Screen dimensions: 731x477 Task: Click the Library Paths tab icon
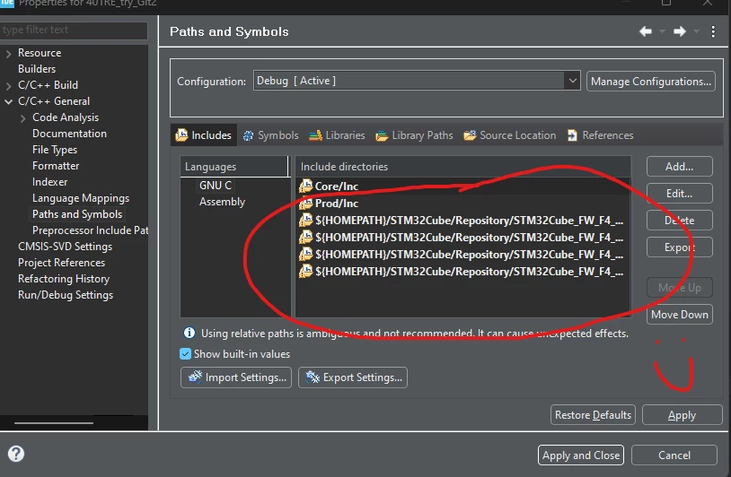pyautogui.click(x=382, y=135)
